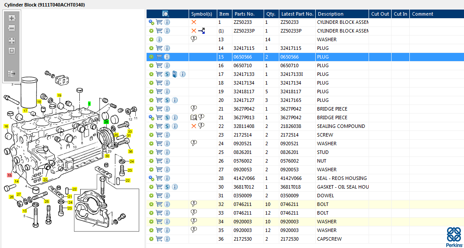Screen dimensions: 464x248
Task: Click the single-square fit view icon
Action: point(12,51)
